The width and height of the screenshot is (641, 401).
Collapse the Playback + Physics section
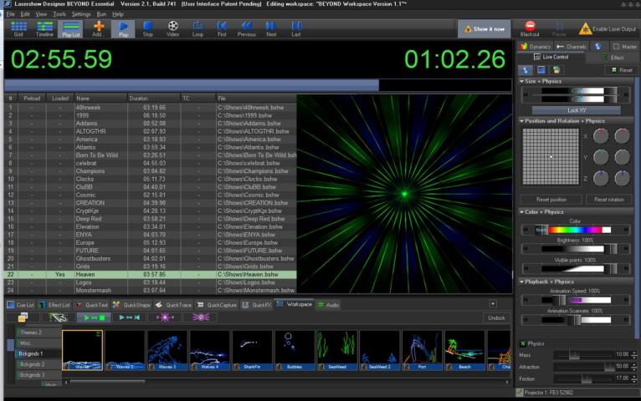(522, 282)
